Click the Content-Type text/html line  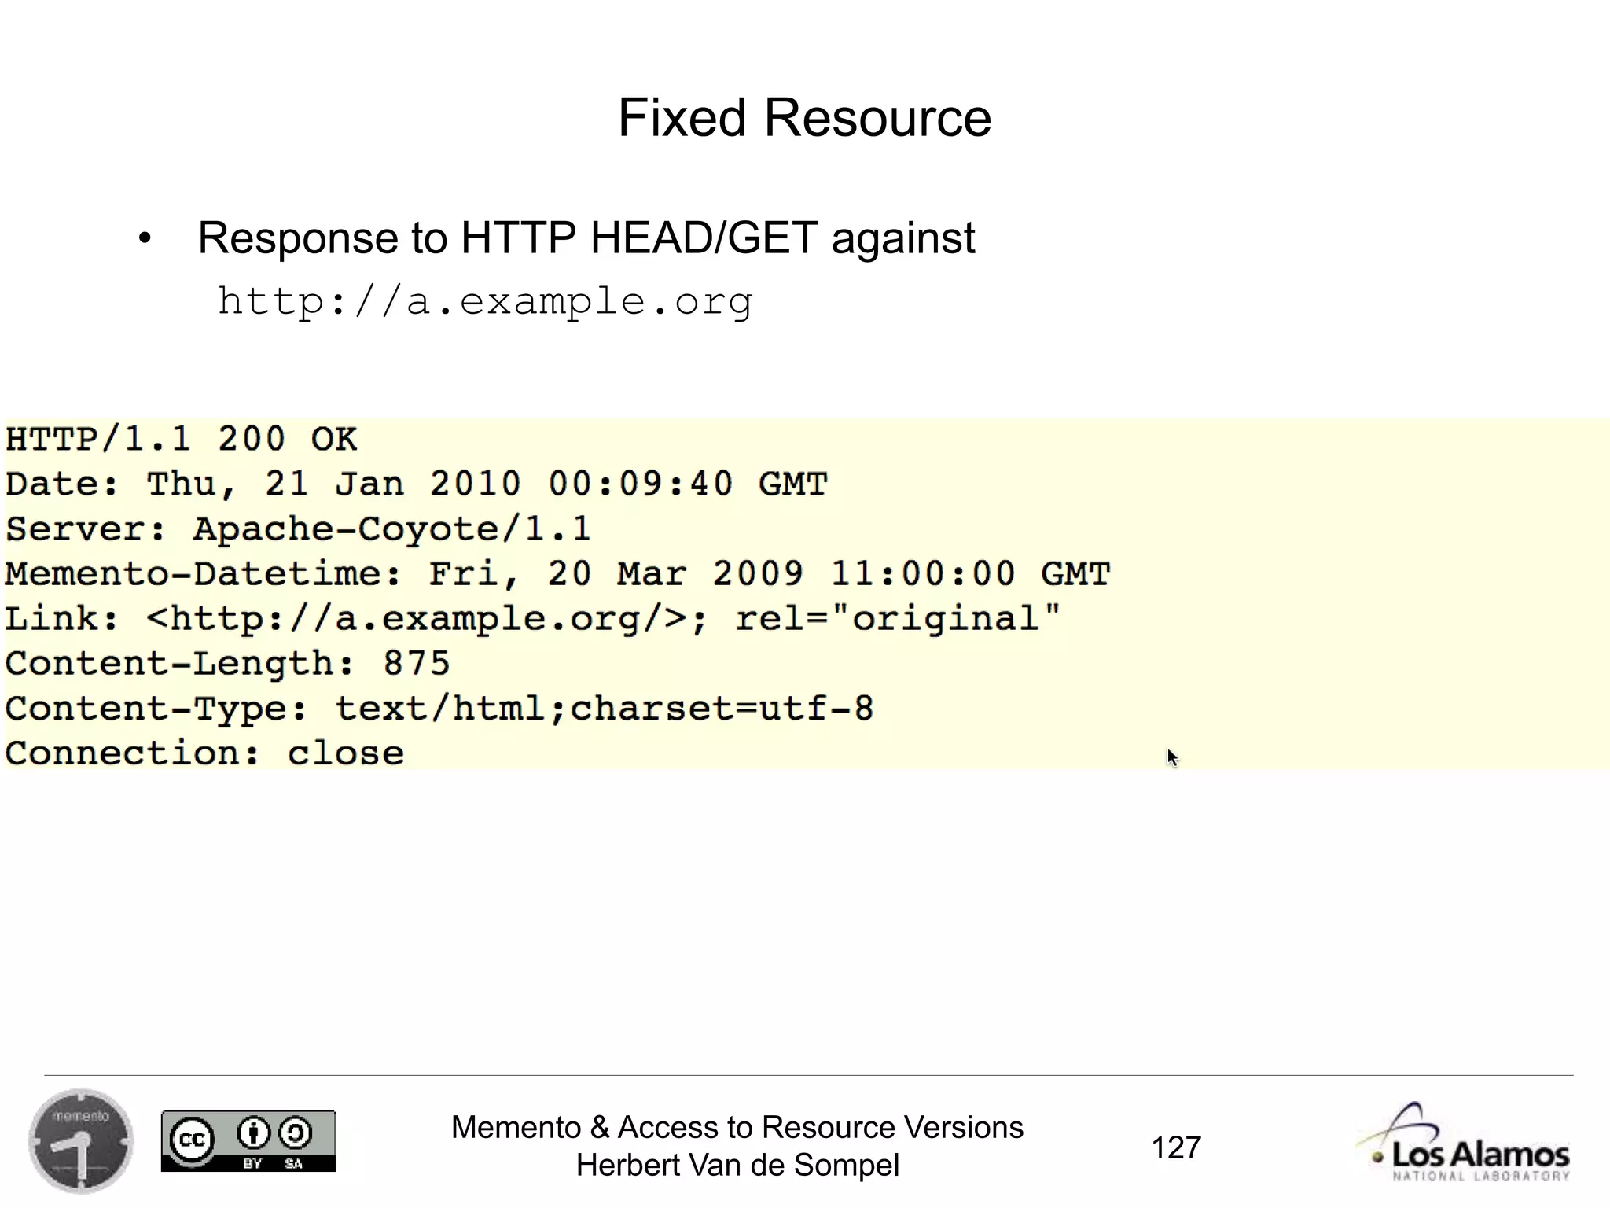pos(439,709)
